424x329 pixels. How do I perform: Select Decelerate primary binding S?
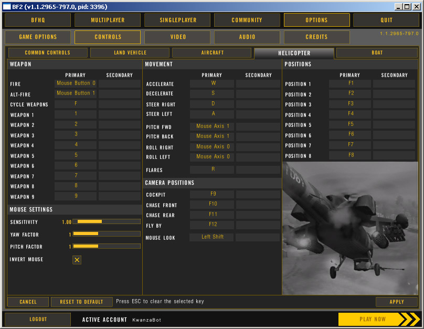point(212,93)
